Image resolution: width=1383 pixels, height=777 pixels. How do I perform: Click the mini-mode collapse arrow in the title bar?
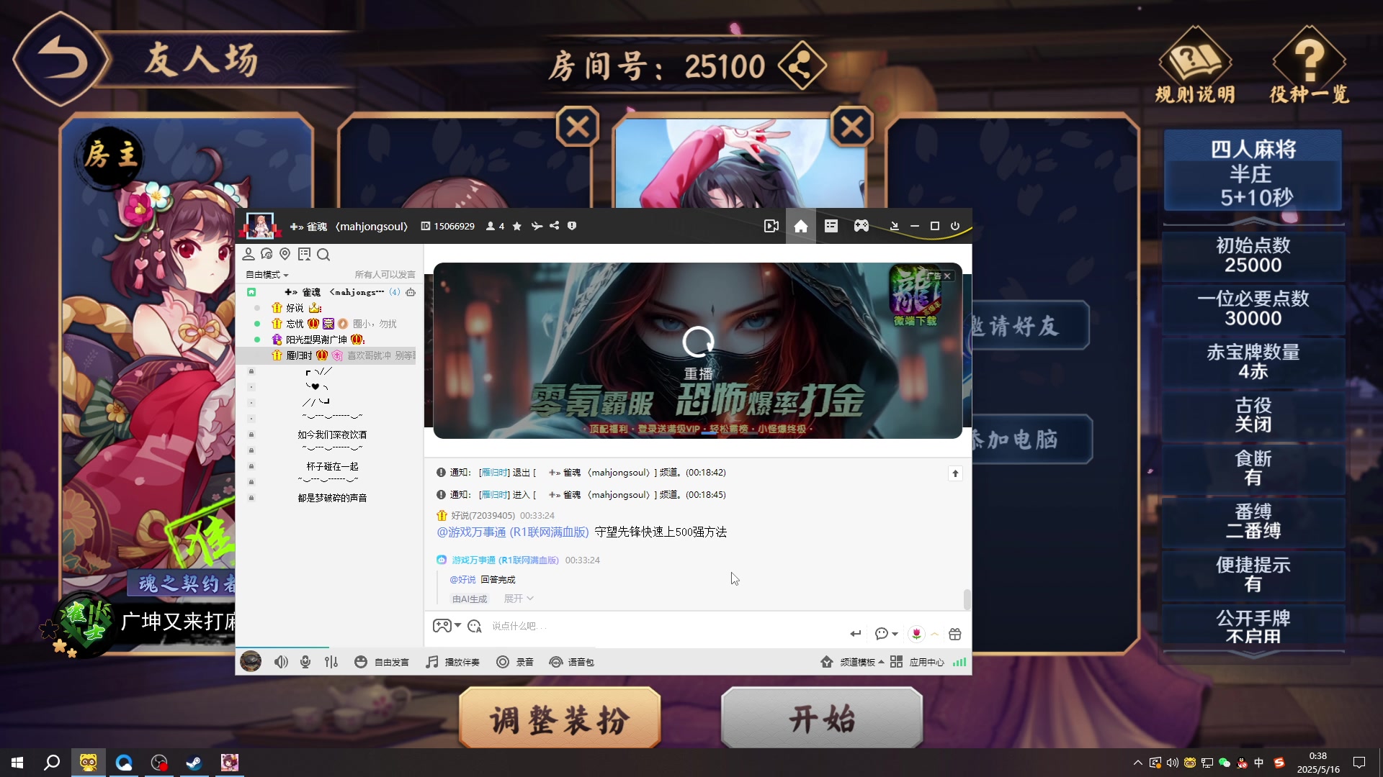click(x=895, y=226)
